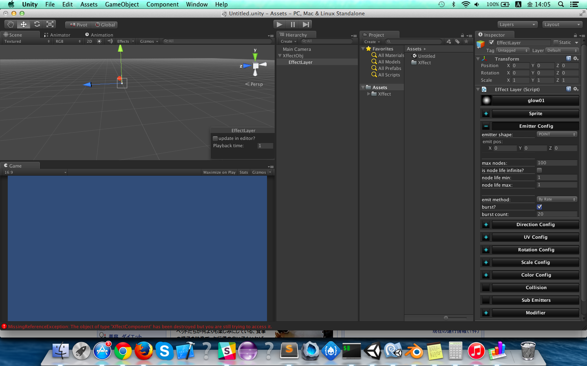587x366 pixels.
Task: Open emitter shape POINT dropdown
Action: pyautogui.click(x=557, y=134)
